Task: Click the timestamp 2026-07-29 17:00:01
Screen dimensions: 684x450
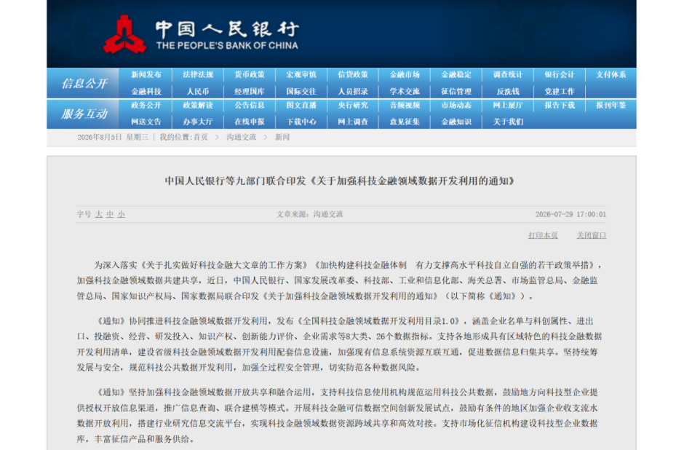Action: (x=570, y=214)
